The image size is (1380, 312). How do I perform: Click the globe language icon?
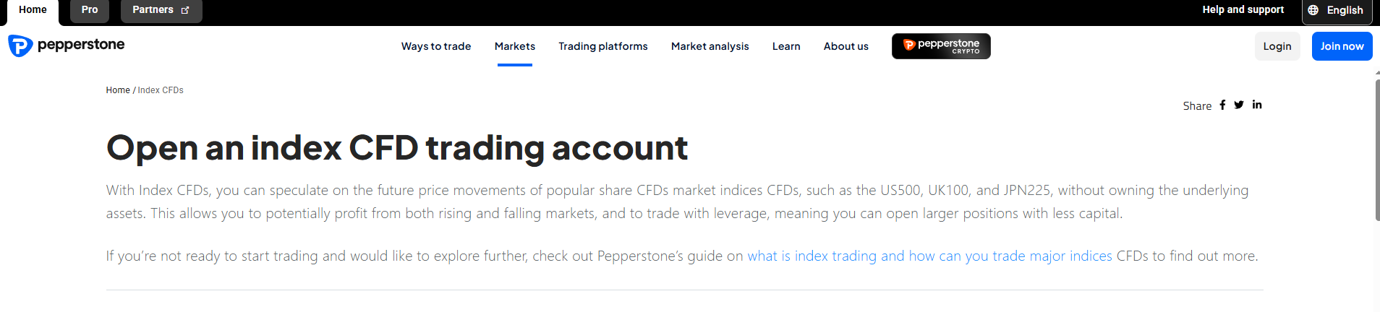1313,10
